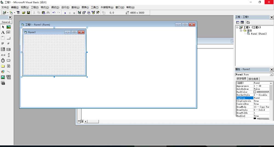274x147 pixels.
Task: Select the Image control tool
Action: [x=3, y=77]
